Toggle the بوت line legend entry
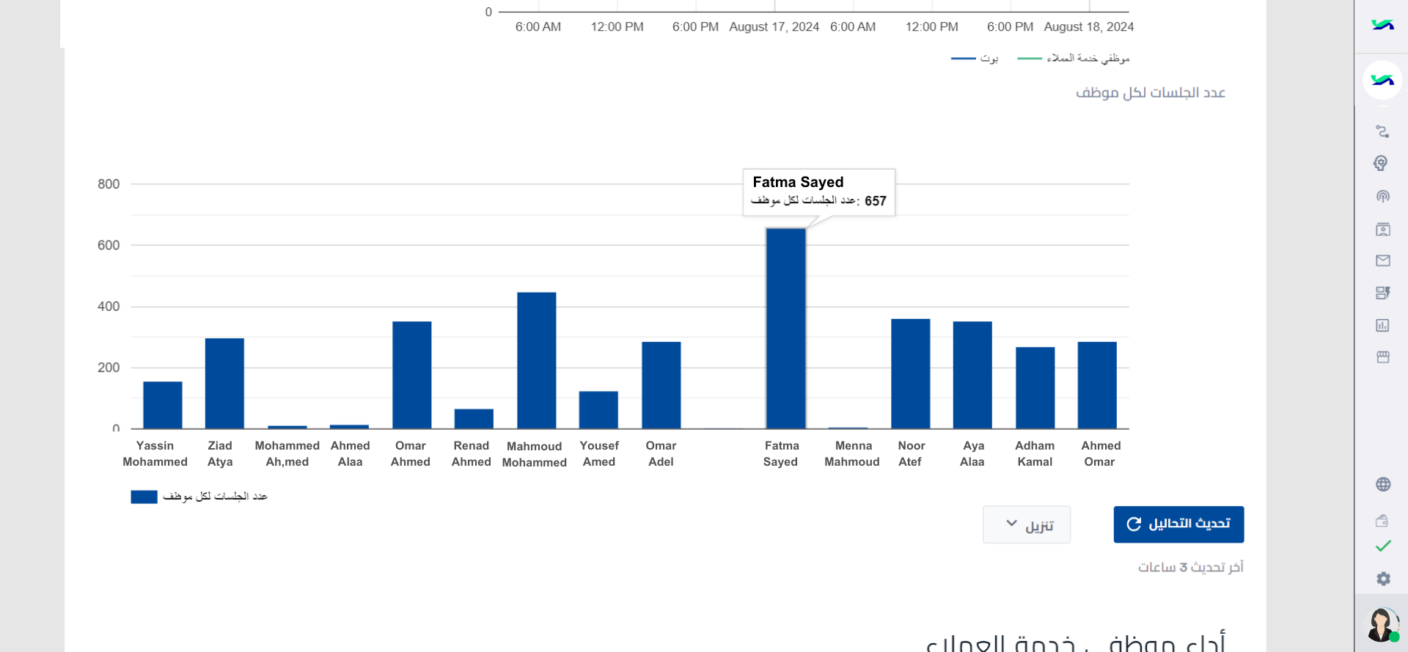 pos(975,58)
